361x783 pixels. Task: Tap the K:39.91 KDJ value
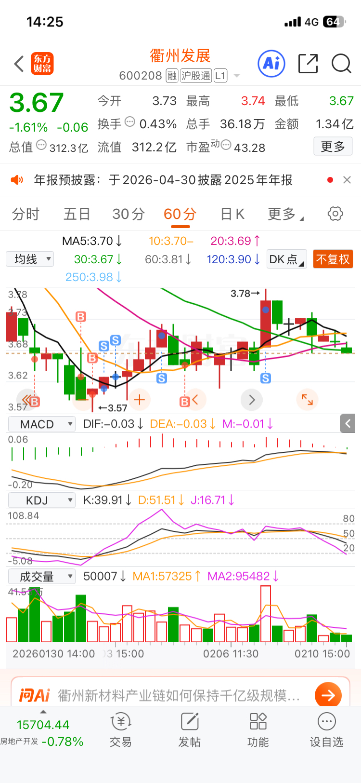point(108,500)
